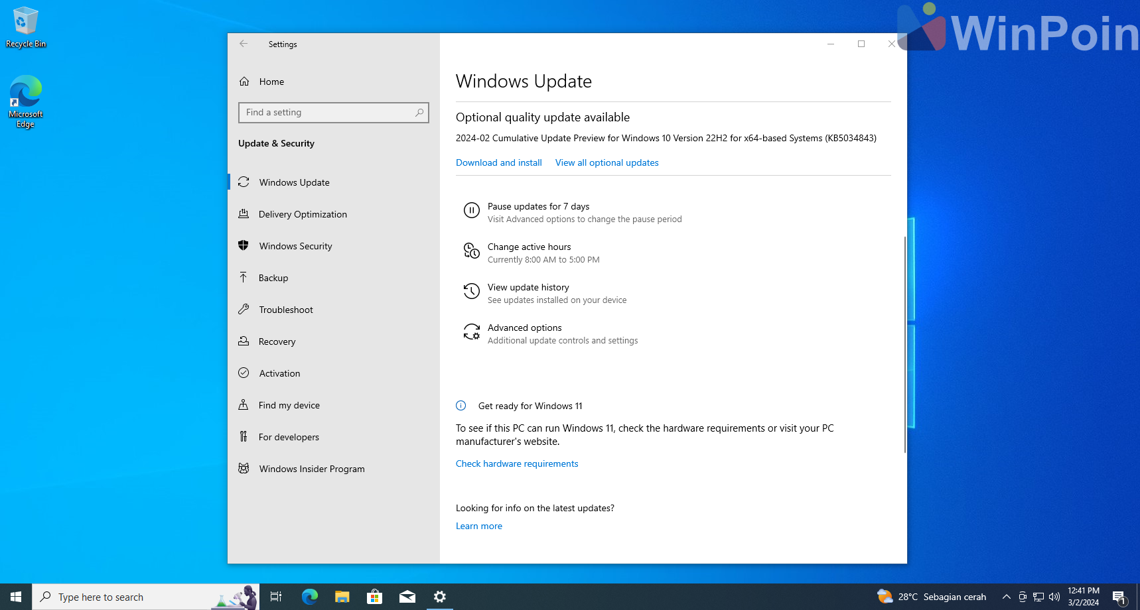This screenshot has width=1140, height=610.
Task: Open Delivery Optimization settings page
Action: point(303,214)
